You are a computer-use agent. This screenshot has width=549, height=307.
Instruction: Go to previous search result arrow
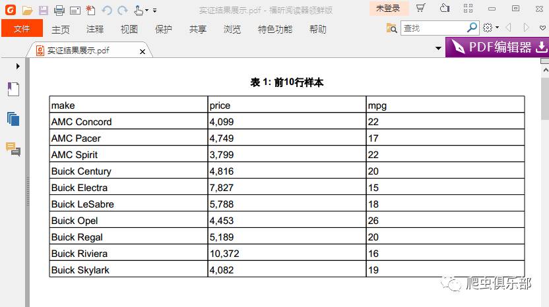pos(509,28)
